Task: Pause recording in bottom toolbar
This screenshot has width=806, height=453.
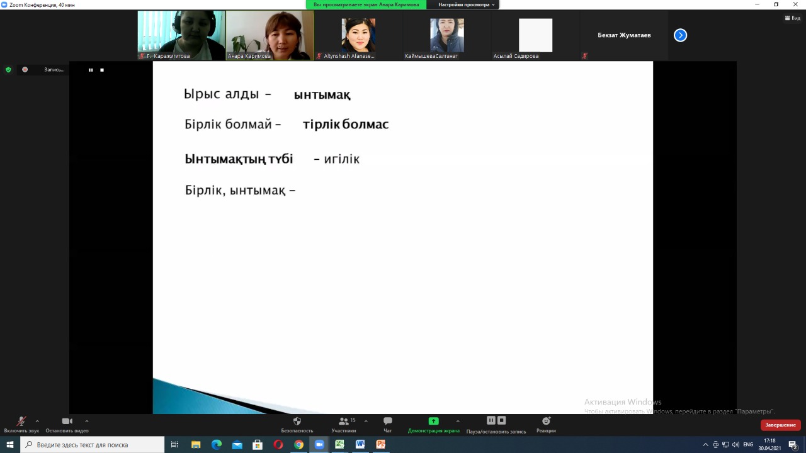Action: 491,420
